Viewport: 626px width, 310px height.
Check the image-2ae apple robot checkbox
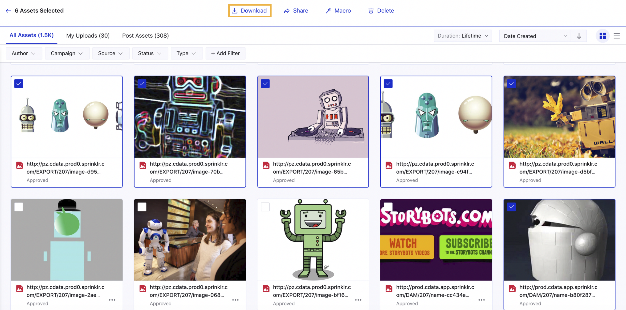click(19, 207)
